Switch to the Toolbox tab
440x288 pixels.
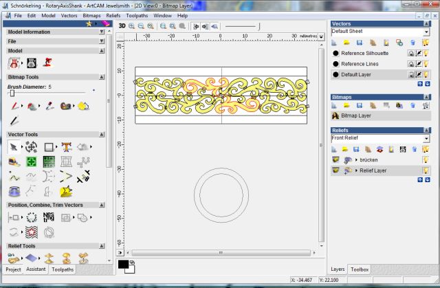(360, 269)
